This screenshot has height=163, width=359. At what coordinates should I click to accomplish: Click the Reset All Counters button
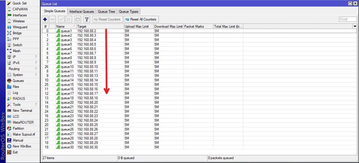(x=141, y=19)
